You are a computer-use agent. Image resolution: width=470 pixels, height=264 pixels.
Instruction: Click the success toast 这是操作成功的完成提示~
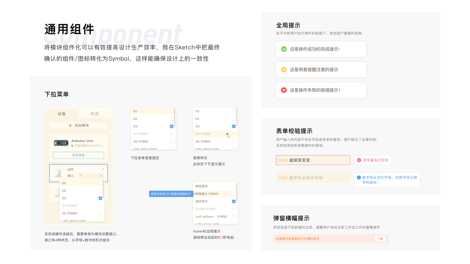click(x=321, y=49)
